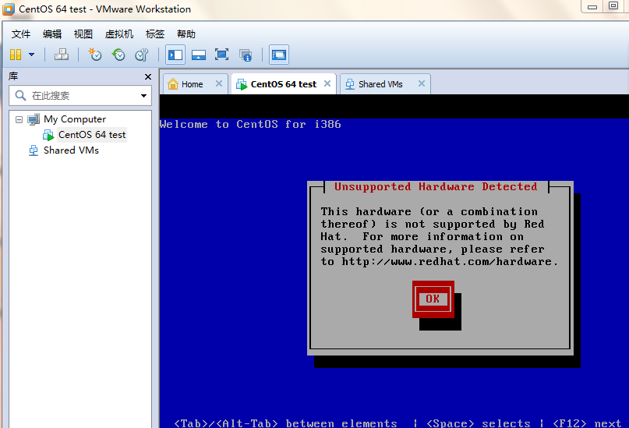Image resolution: width=629 pixels, height=428 pixels.
Task: Click the 'Welcome to CentOS for i386' text
Action: pyautogui.click(x=250, y=125)
